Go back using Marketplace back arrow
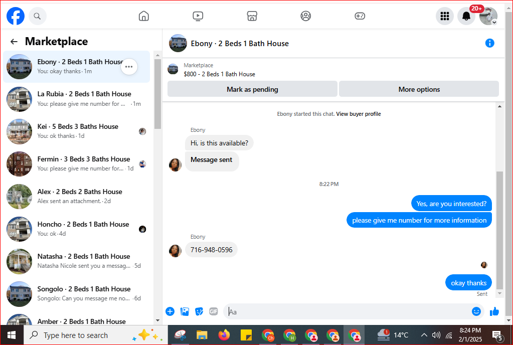This screenshot has height=345, width=513. (x=14, y=42)
